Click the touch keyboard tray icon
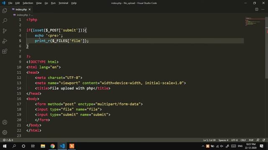This screenshot has height=150, width=268. 234,146
